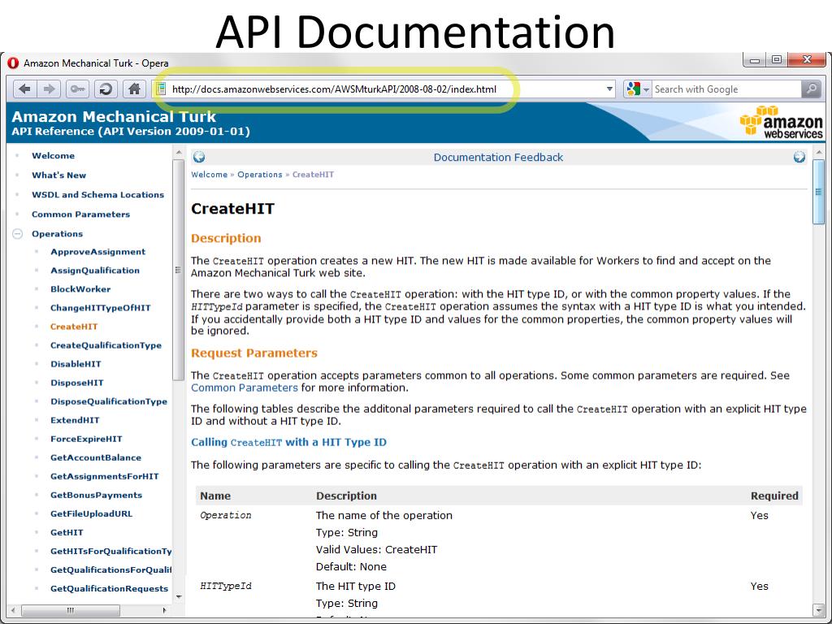Screen dimensions: 832x624
Task: Open the Welcome sidebar entry
Action: click(x=53, y=155)
